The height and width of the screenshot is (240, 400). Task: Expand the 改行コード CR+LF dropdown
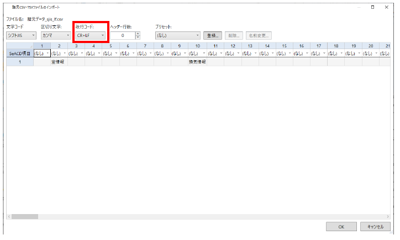pyautogui.click(x=90, y=35)
